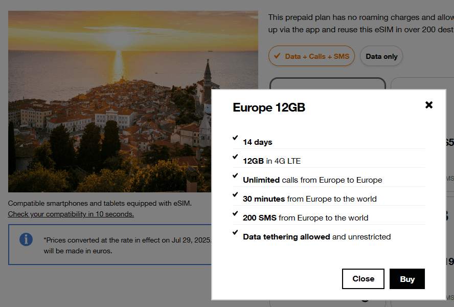Screen dimensions: 454x307
Task: Click the checkmark next to 30 minutes
Action: point(235,195)
